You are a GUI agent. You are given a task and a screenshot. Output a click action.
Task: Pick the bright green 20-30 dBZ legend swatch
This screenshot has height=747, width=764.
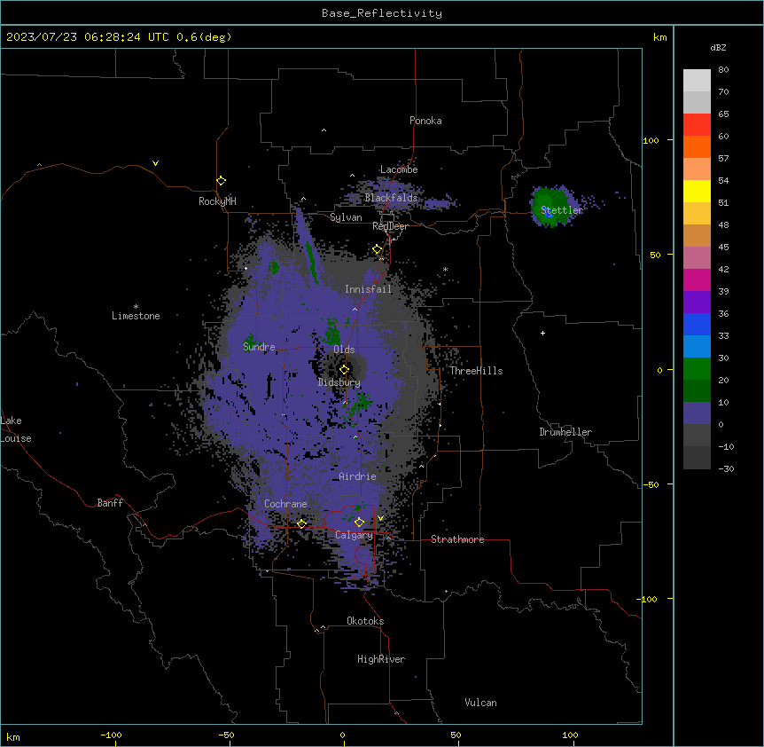[697, 369]
